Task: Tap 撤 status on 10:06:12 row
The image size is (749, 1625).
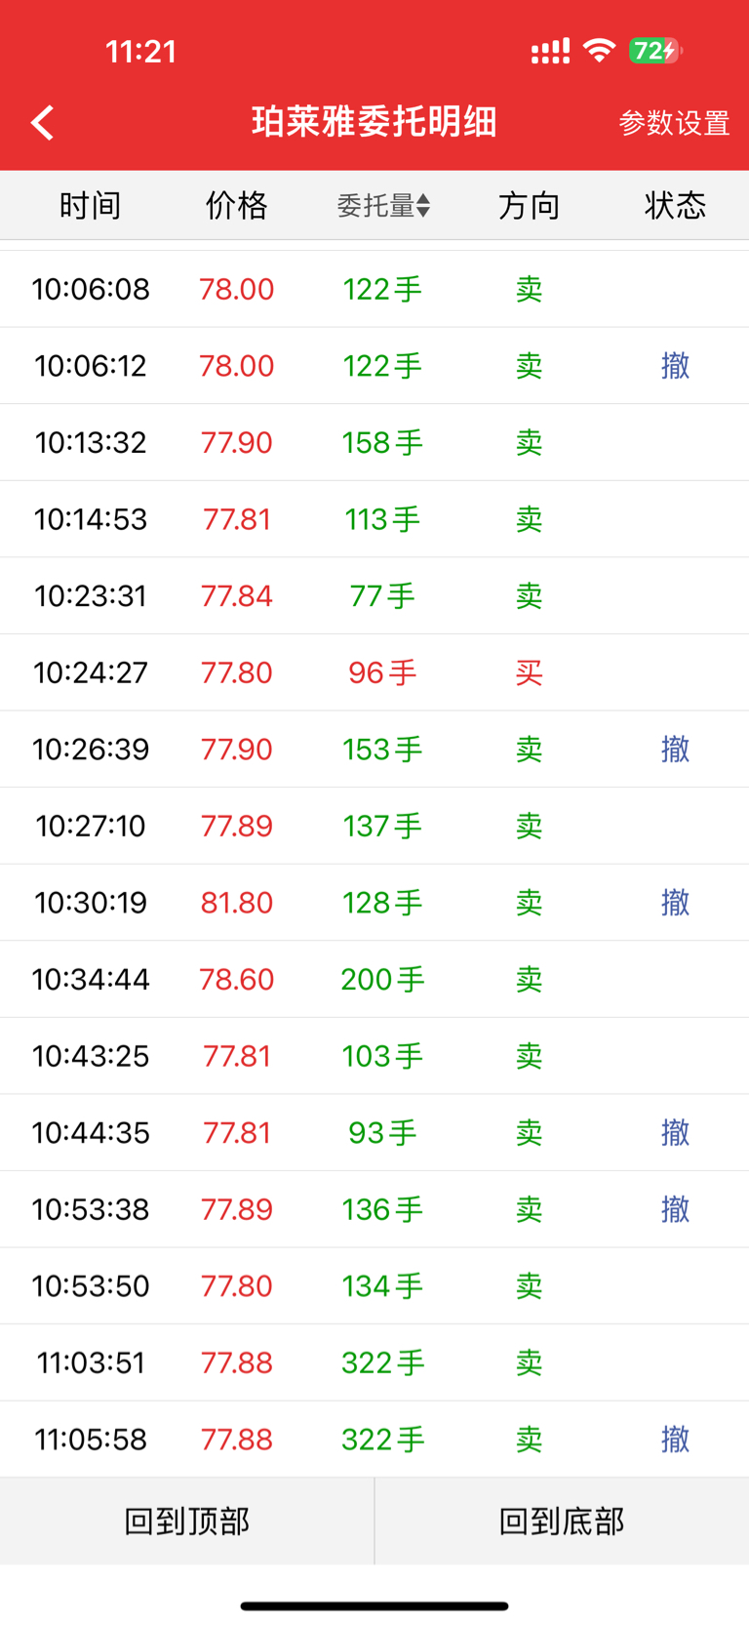Action: pos(675,365)
